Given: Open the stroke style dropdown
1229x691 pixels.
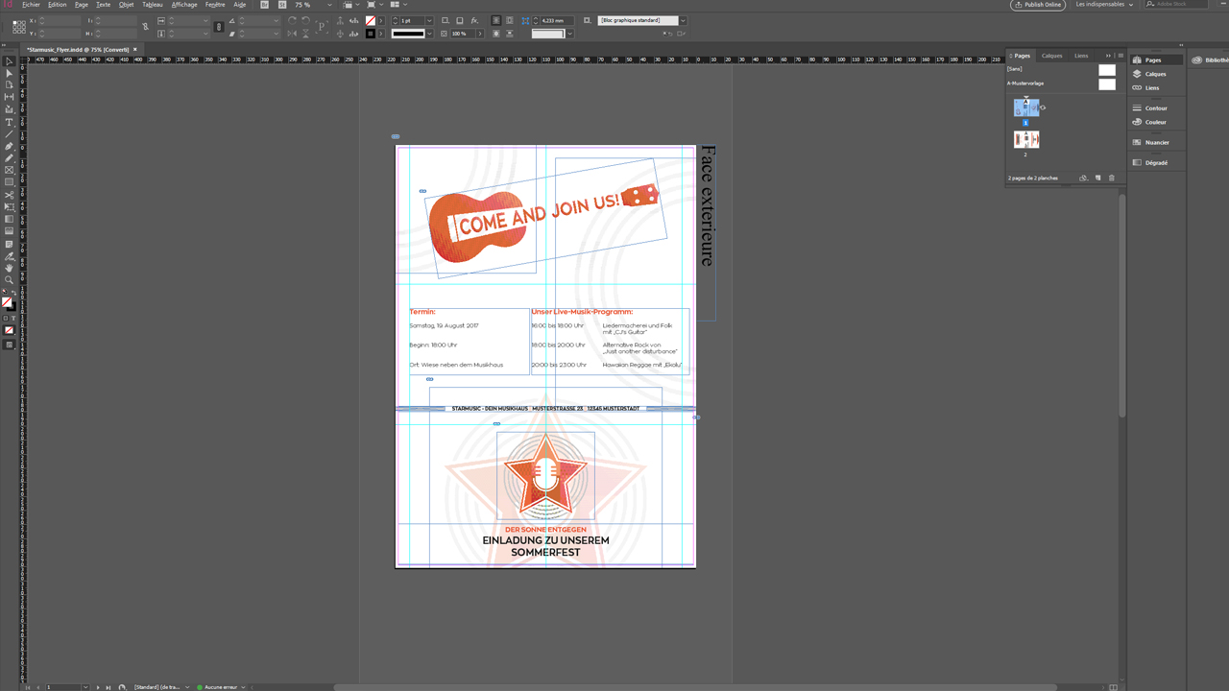Looking at the screenshot, I should coord(429,34).
